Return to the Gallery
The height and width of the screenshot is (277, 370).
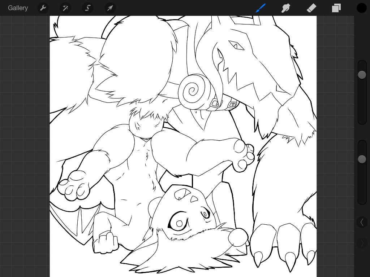[x=18, y=8]
